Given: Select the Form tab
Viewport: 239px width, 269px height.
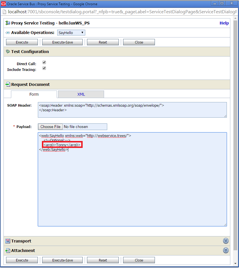Looking at the screenshot, I should point(34,94).
